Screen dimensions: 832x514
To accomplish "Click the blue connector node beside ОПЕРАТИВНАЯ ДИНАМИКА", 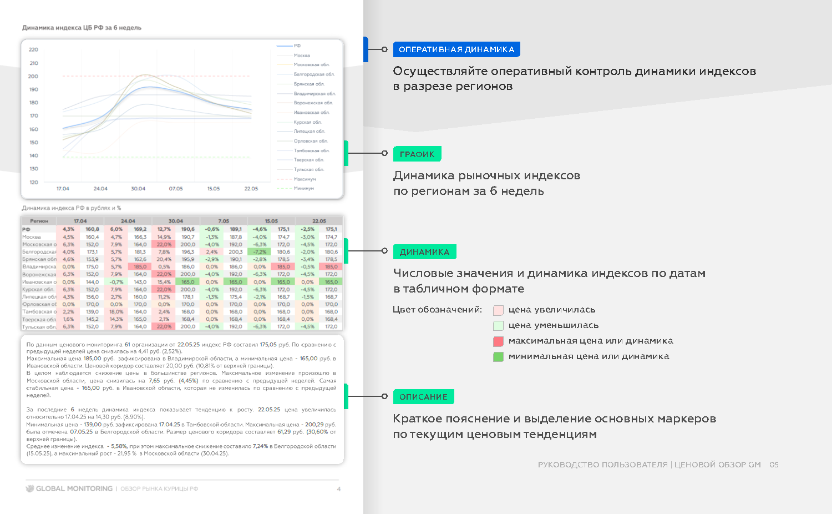I will pos(385,49).
